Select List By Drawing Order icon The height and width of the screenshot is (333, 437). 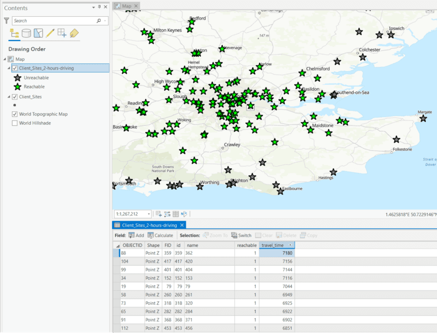[x=15, y=34]
